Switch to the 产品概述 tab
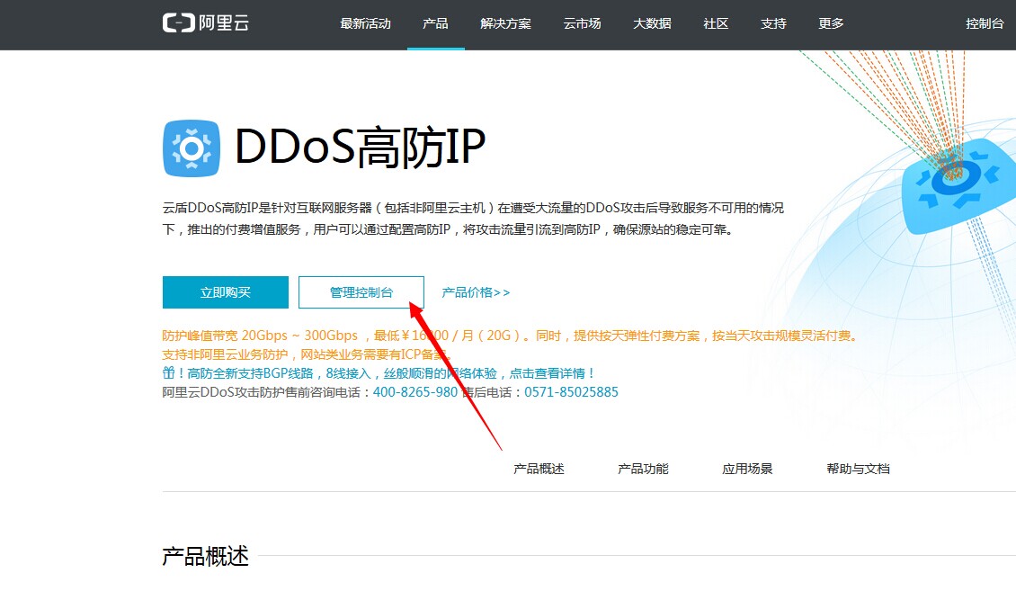The width and height of the screenshot is (1016, 600). coord(539,469)
